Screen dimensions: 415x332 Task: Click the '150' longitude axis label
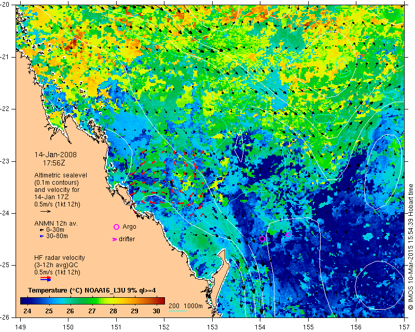tap(68, 327)
